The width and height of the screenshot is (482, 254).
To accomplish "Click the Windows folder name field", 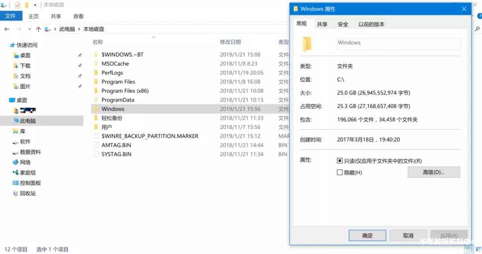I will [398, 43].
